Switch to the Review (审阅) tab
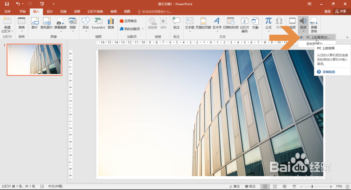Screen dimensions: 351x190 click(113, 12)
